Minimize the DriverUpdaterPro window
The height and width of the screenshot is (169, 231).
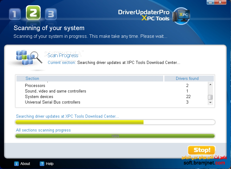210,2
